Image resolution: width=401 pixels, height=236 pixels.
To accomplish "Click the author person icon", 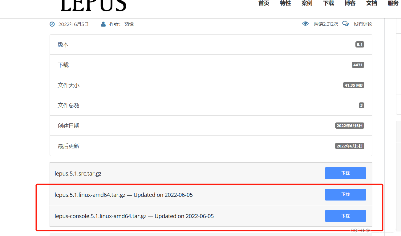I will [x=103, y=24].
